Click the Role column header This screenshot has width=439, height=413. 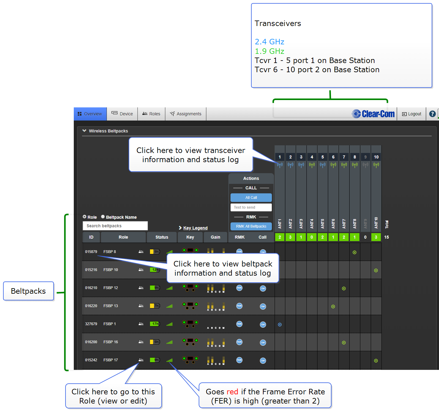123,237
